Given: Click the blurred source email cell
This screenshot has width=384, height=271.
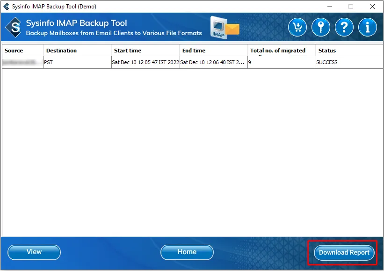Looking at the screenshot, I should tap(22, 62).
